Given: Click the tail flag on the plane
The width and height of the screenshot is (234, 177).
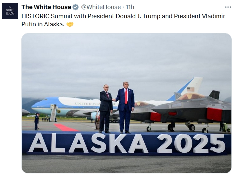Looking at the screenshot, I should click(x=191, y=89).
